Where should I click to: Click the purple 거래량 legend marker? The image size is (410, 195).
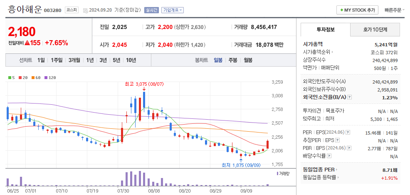click(277, 173)
